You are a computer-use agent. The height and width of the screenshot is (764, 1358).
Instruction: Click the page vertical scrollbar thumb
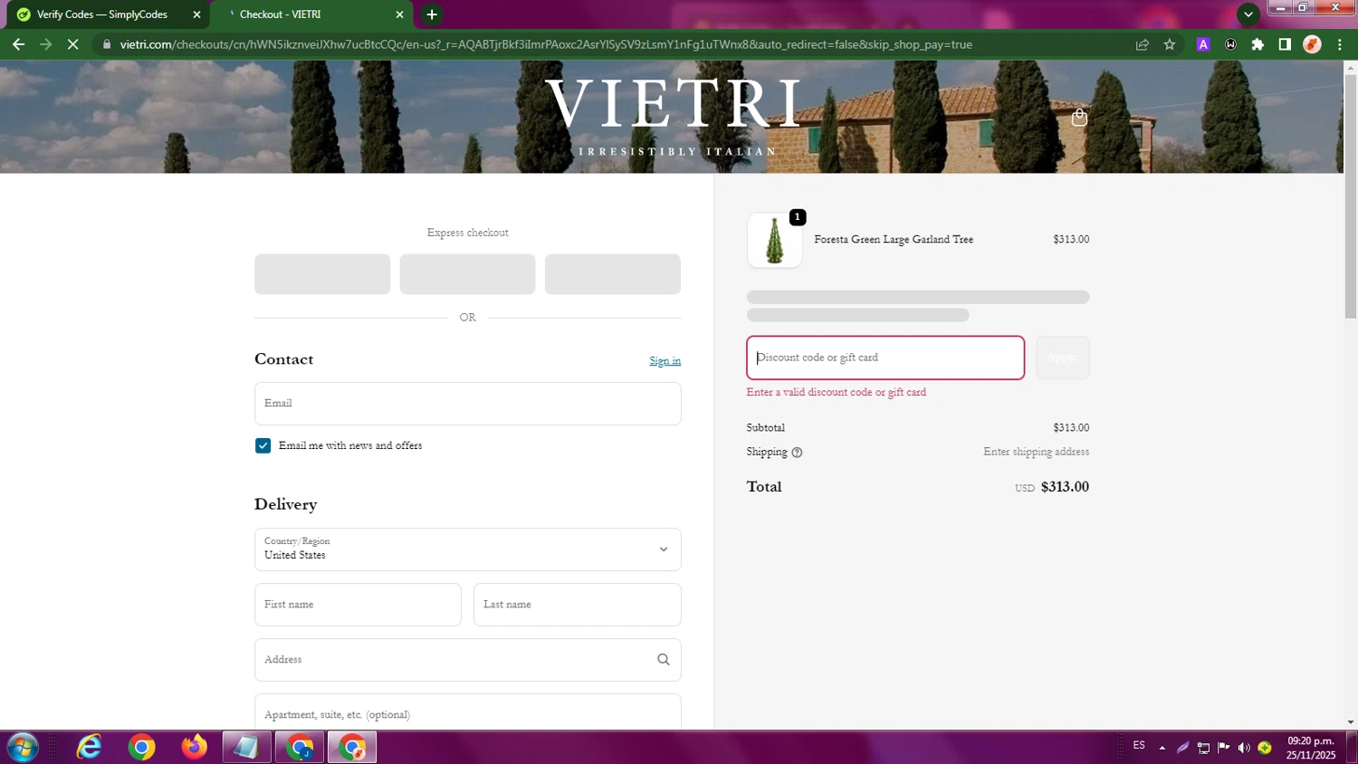click(x=1351, y=196)
